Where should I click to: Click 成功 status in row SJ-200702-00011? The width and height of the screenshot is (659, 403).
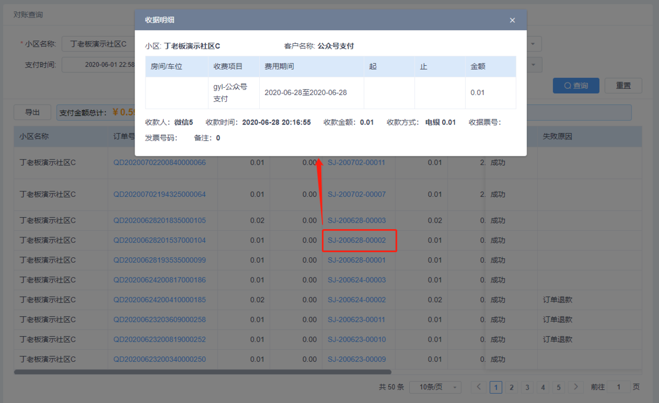pyautogui.click(x=498, y=162)
